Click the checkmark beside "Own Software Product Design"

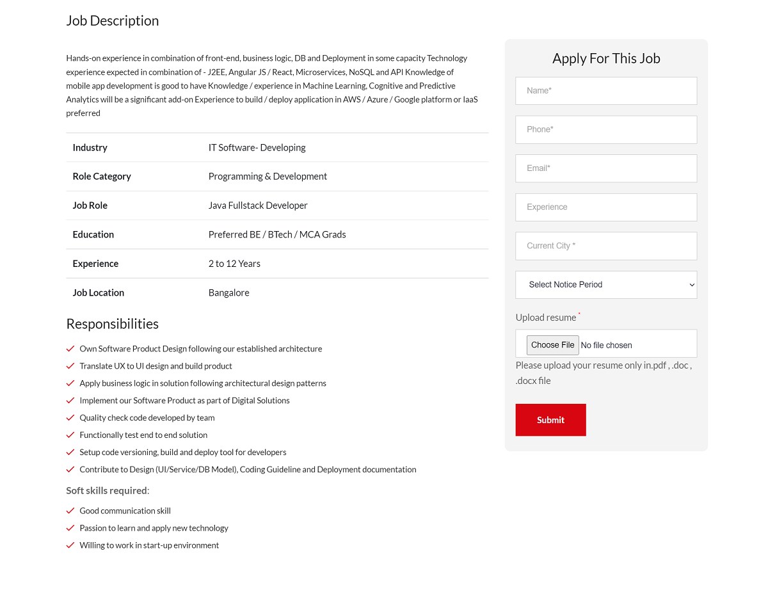click(70, 348)
